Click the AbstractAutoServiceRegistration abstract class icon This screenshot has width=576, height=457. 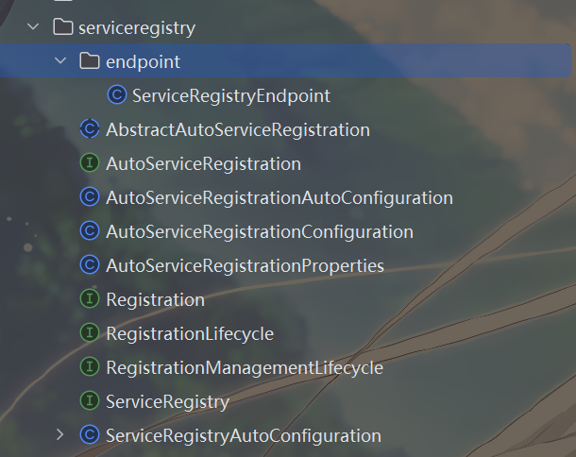pos(90,129)
